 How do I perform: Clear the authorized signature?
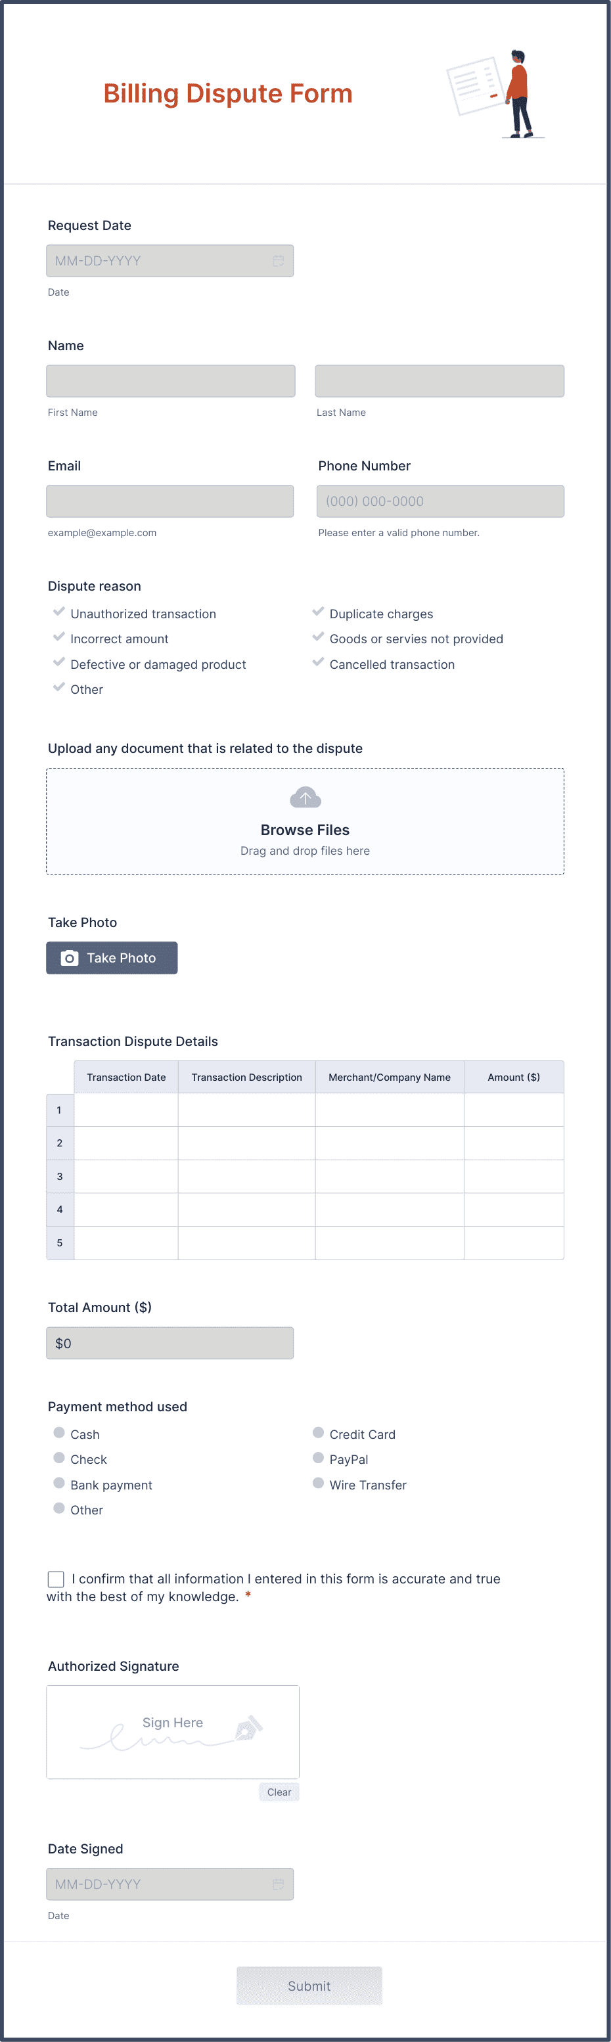point(279,1792)
